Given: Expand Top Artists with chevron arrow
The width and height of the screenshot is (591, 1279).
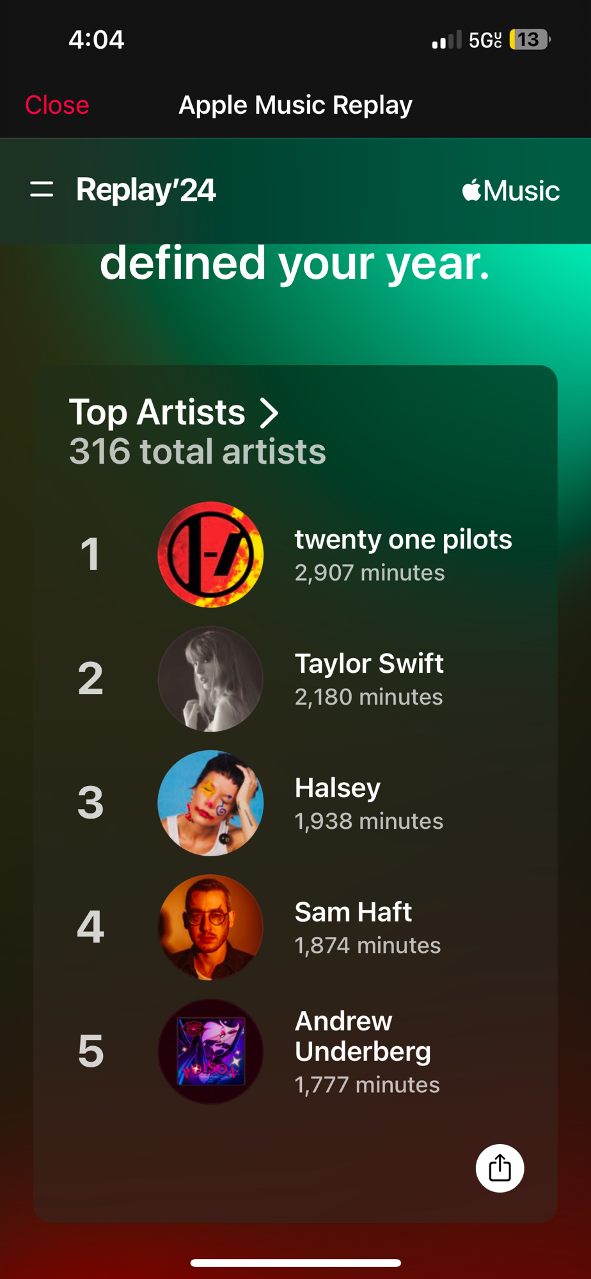Looking at the screenshot, I should click(x=269, y=413).
